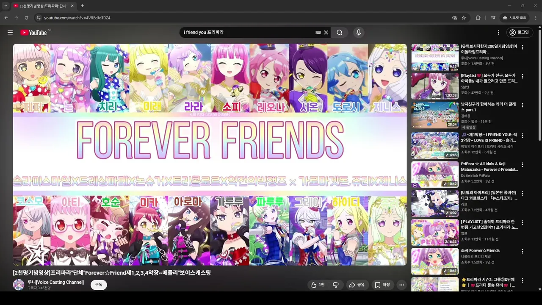Viewport: 542px width, 305px height.
Task: Open the on-screen keyboard icon in search
Action: click(318, 33)
